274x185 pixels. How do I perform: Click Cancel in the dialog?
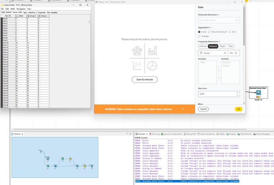pos(203,109)
